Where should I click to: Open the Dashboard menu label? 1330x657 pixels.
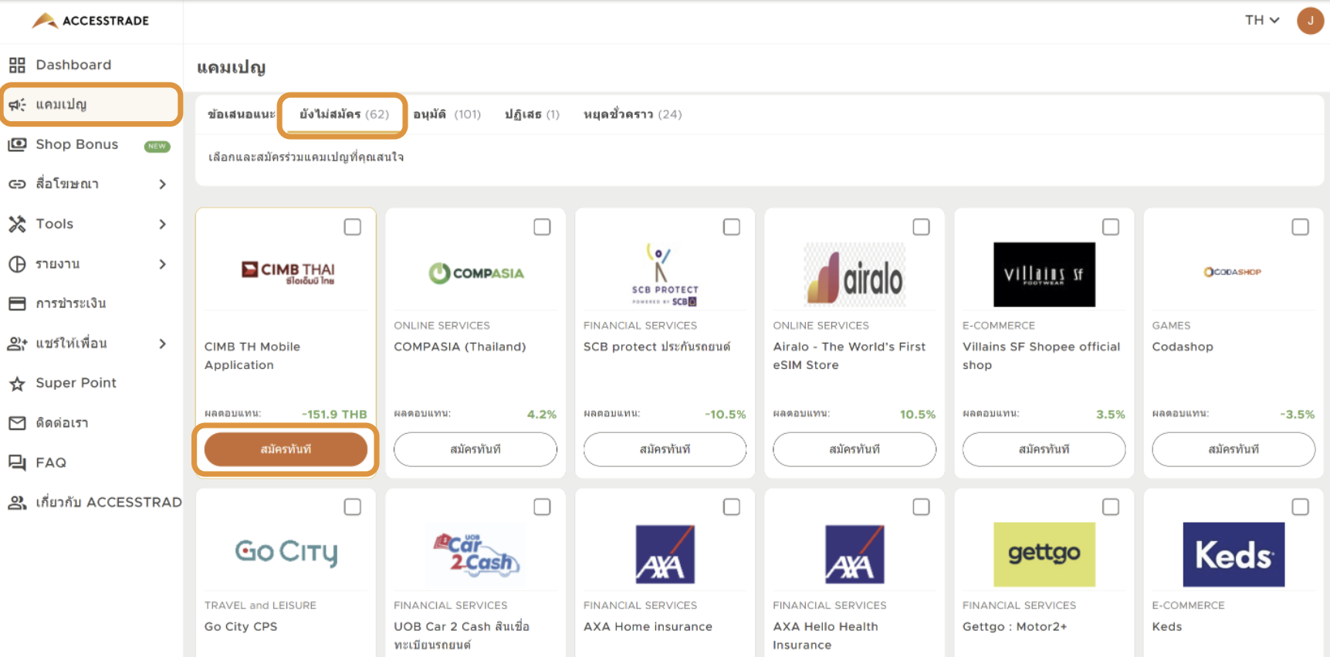(73, 65)
